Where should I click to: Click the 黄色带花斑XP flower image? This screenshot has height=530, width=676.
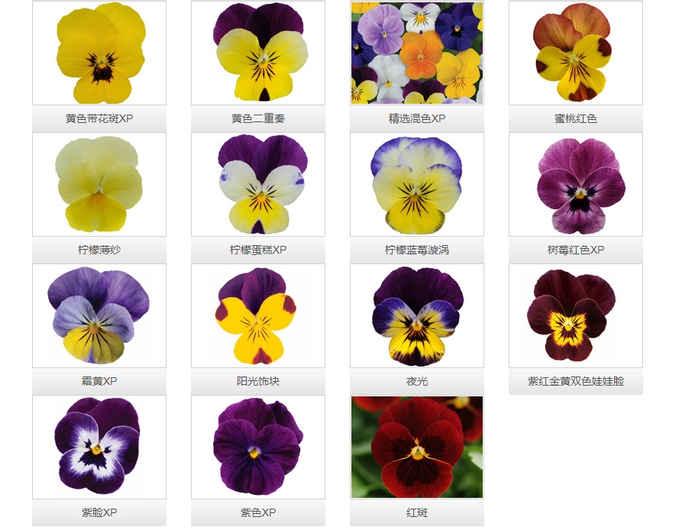point(99,53)
